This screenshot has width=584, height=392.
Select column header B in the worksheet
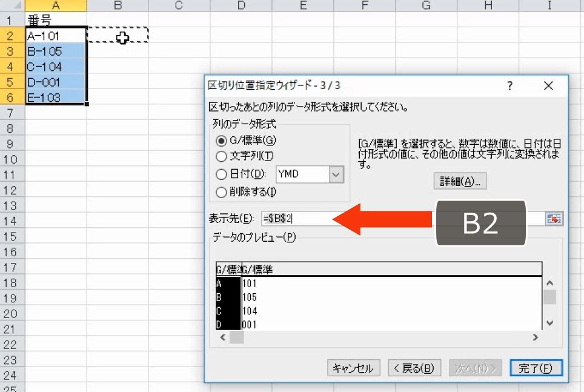[118, 5]
